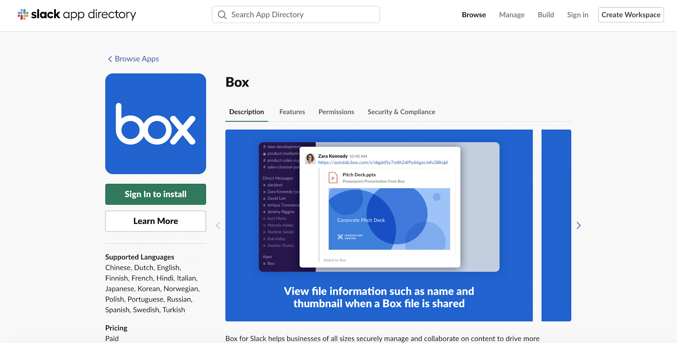Click the back chevron beside Browse Apps
Image resolution: width=677 pixels, height=343 pixels.
click(x=110, y=59)
